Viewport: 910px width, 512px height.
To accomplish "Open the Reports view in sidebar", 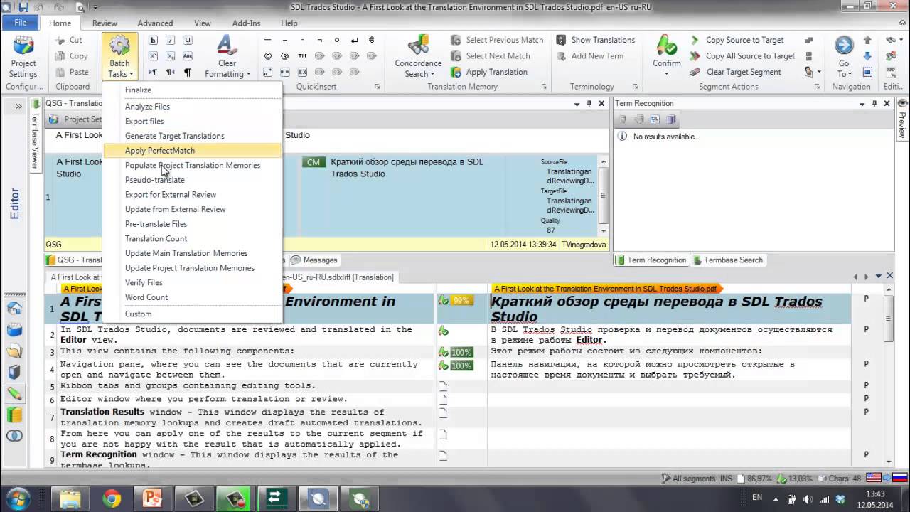I will point(14,372).
